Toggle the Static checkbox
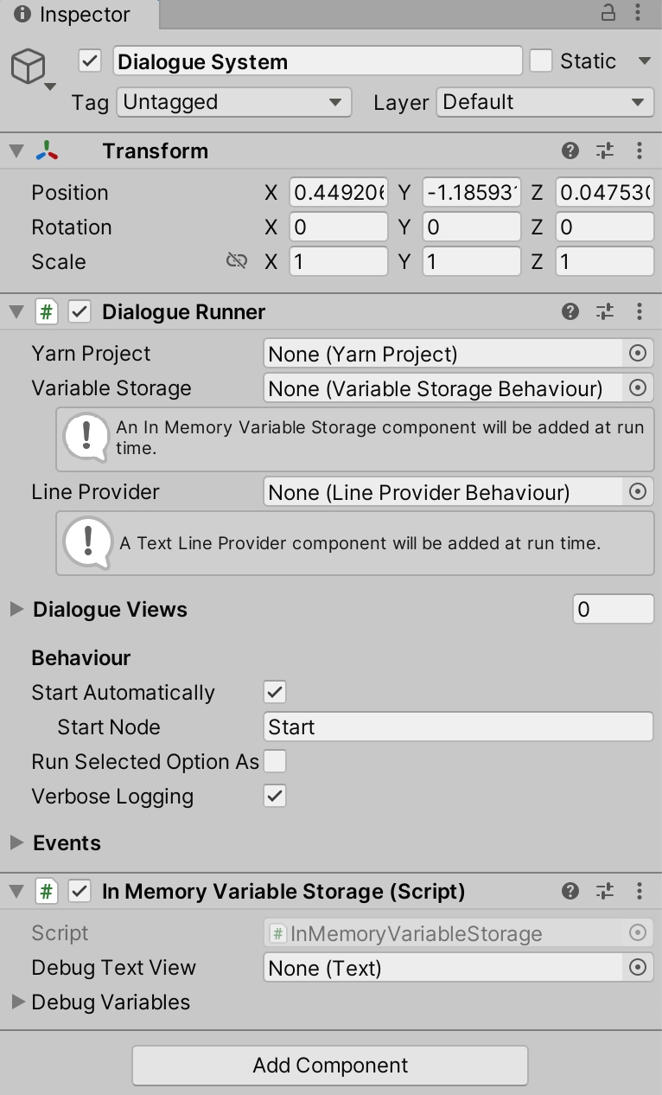 541,61
